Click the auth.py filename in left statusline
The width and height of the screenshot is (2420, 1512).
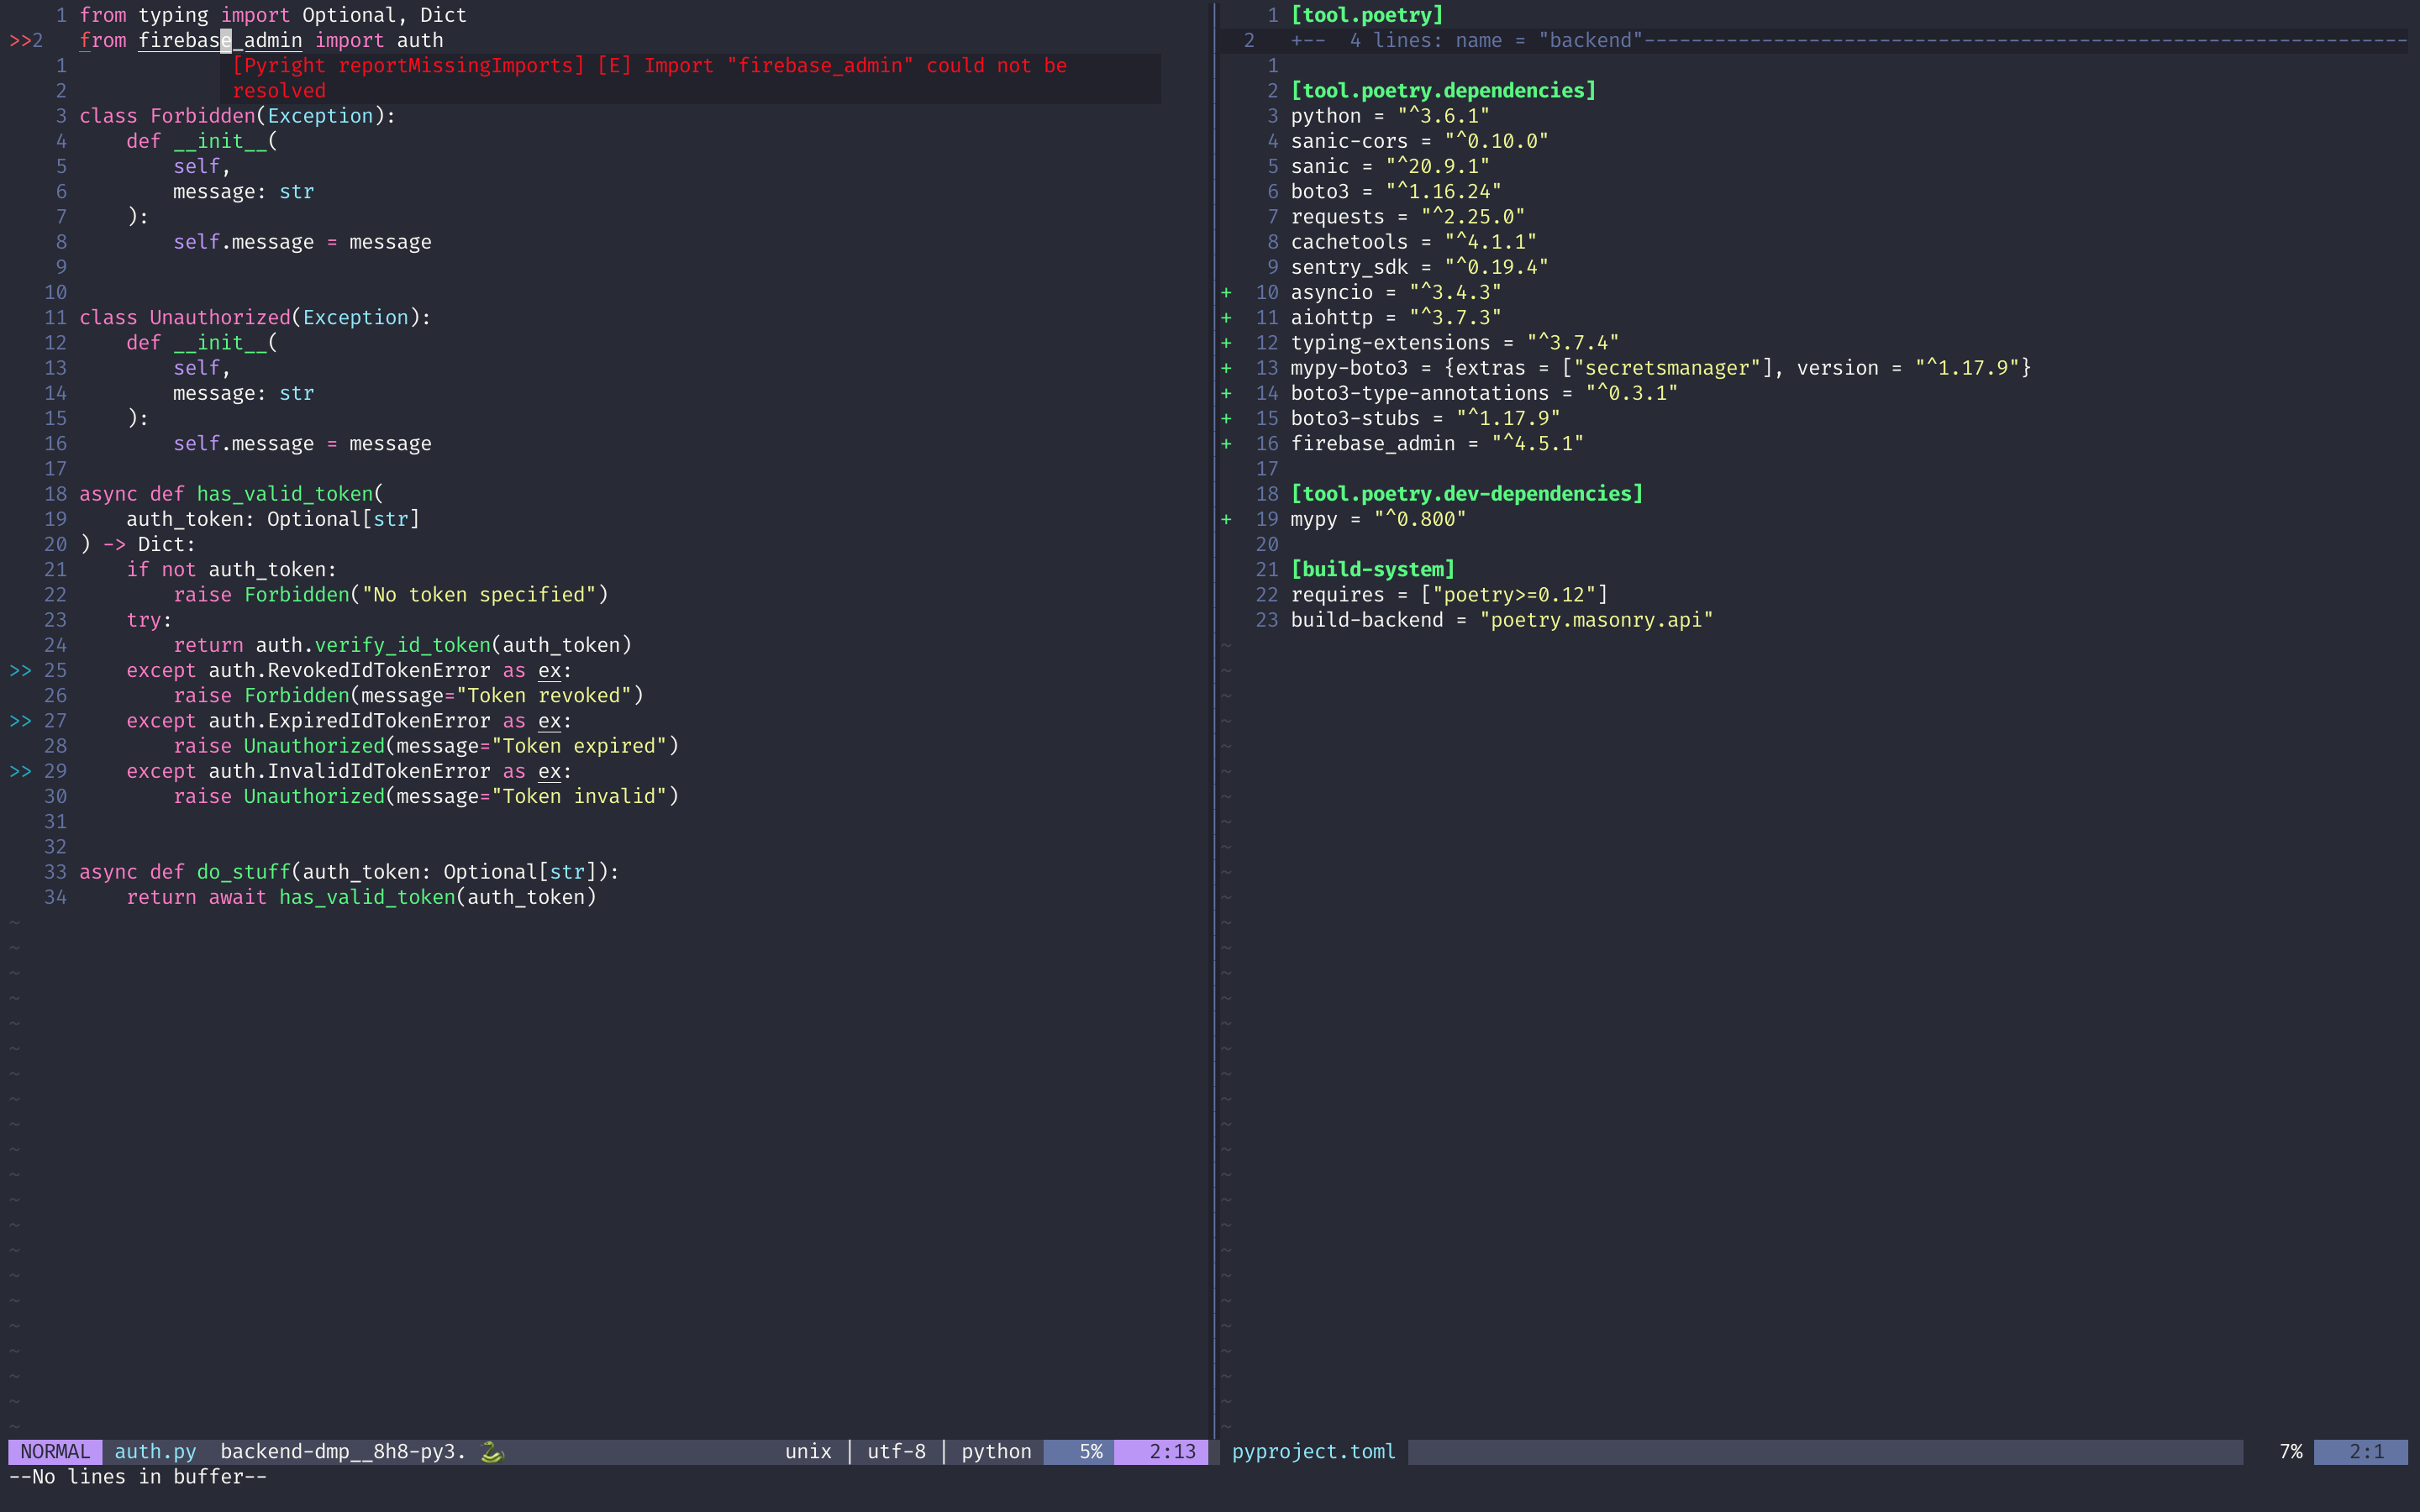pos(155,1451)
